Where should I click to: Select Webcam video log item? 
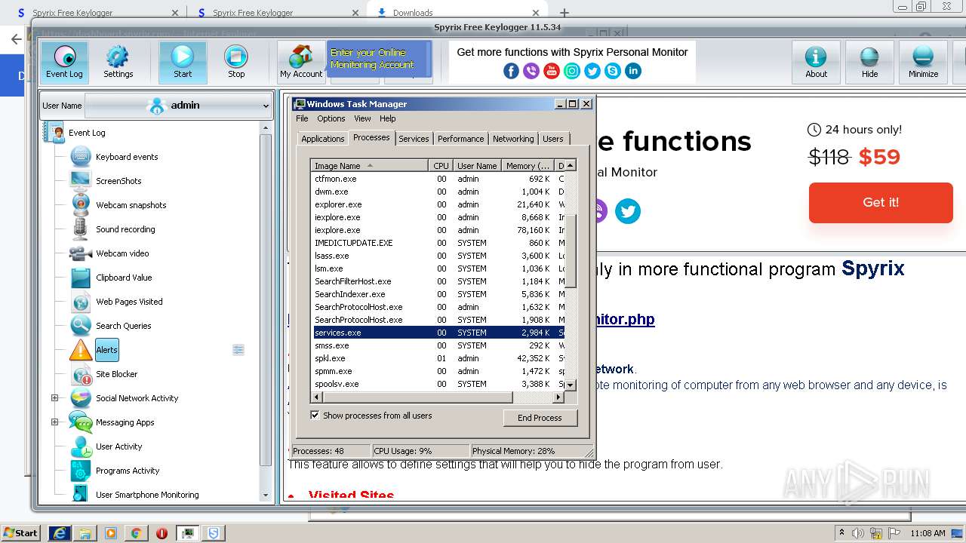point(122,253)
